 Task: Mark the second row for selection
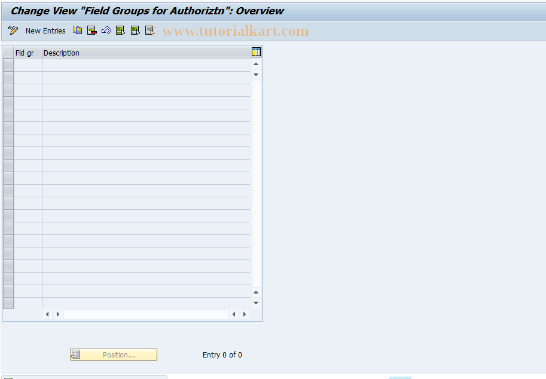tap(8, 77)
